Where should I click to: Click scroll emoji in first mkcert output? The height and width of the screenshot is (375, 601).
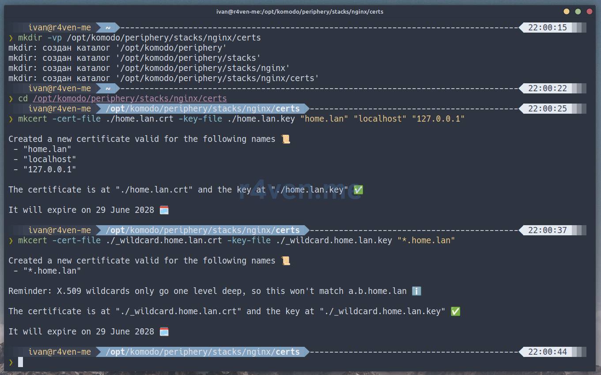(x=286, y=139)
